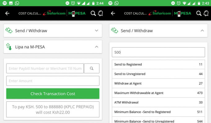Open notifications bell in right screen header

pos(206,13)
